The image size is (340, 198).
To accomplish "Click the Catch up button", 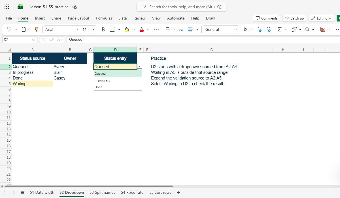I will [294, 18].
